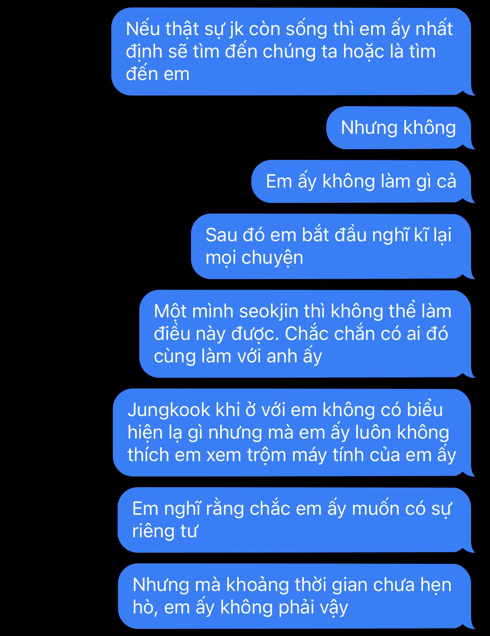The height and width of the screenshot is (636, 490).
Task: Click the name "Jungkook" in the message
Action: click(x=169, y=410)
